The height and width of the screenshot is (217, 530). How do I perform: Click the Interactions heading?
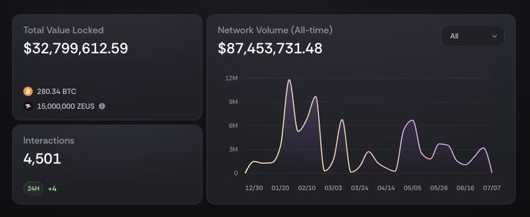[x=49, y=141]
